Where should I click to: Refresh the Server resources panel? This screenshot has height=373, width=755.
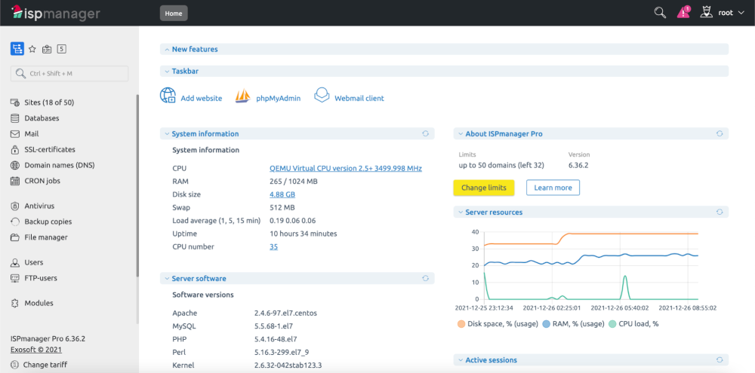[720, 212]
